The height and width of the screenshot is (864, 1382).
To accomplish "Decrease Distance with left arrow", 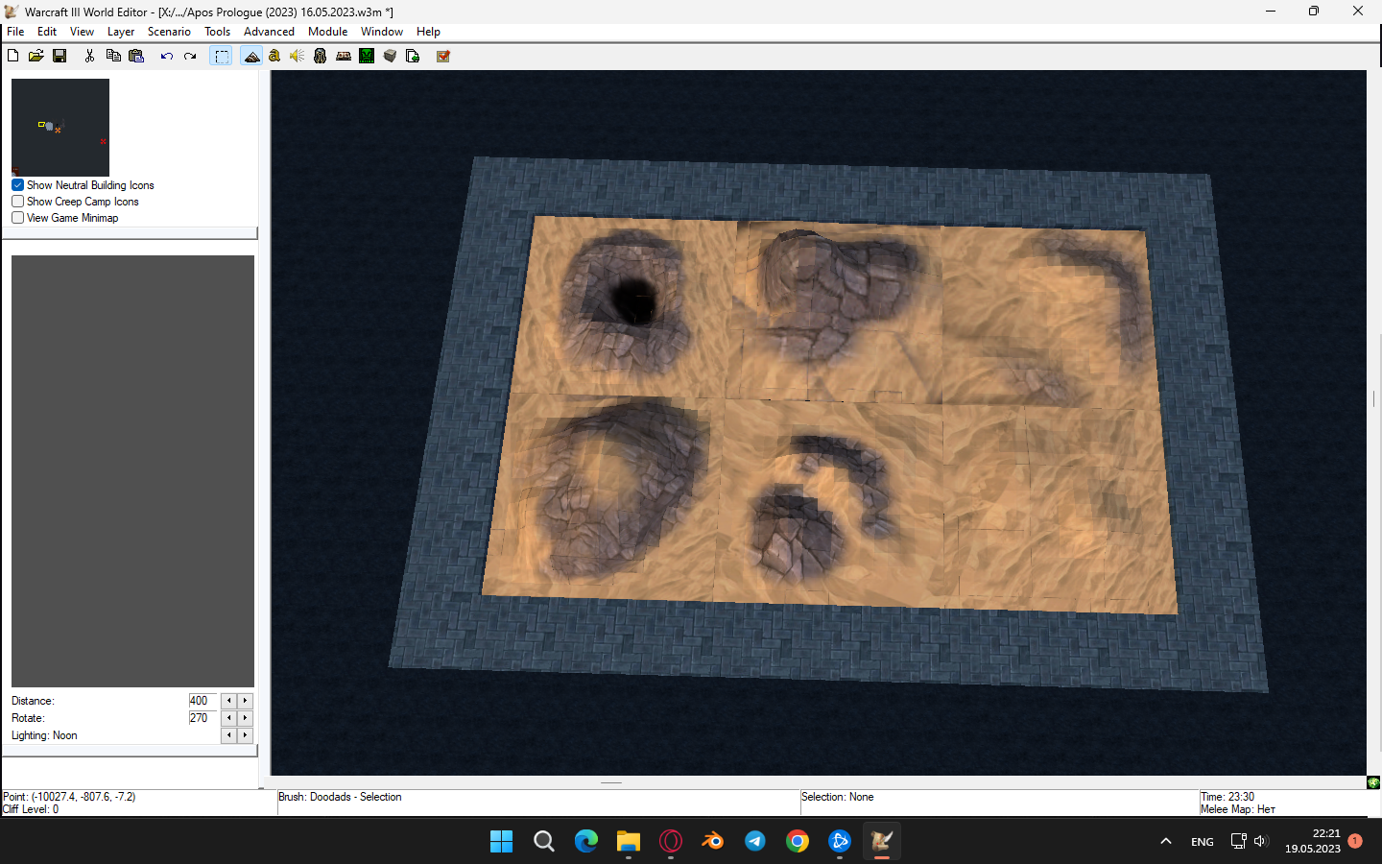I will click(228, 701).
